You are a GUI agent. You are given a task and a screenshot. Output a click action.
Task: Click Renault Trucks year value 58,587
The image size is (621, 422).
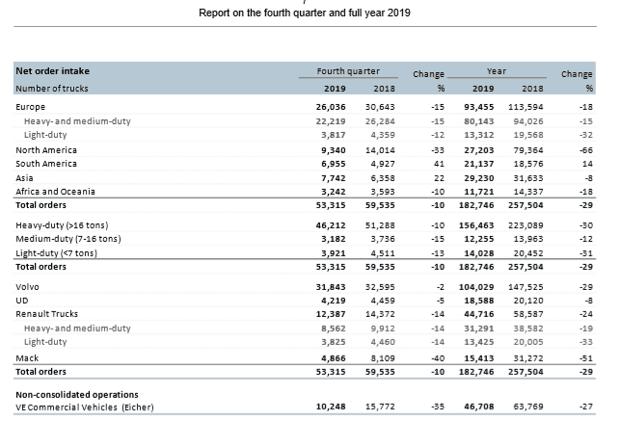pos(528,314)
